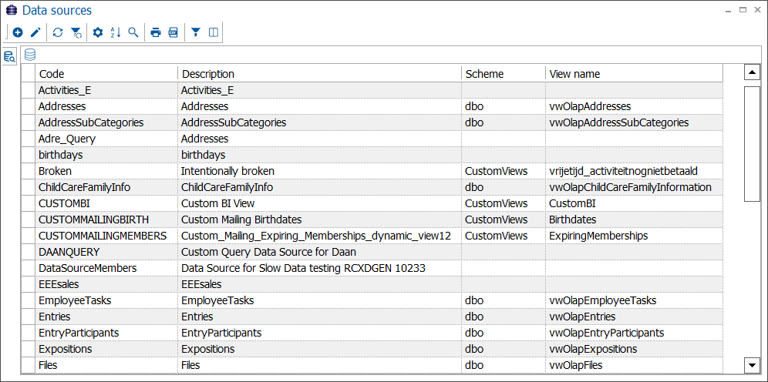Click the filter funnel icon
The height and width of the screenshot is (382, 768).
(195, 33)
